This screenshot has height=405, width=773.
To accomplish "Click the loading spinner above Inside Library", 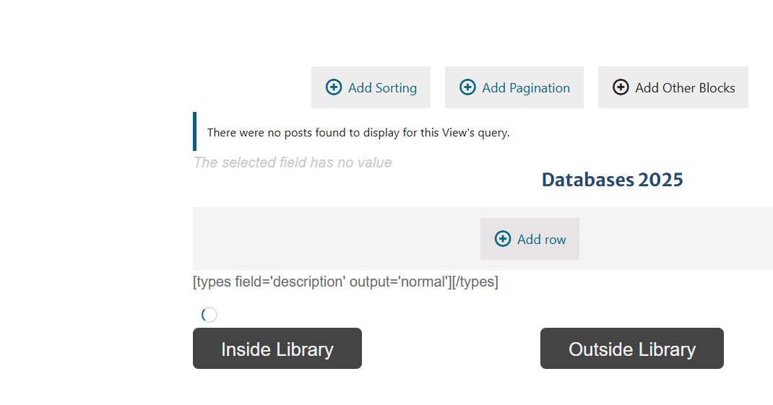I will coord(209,314).
